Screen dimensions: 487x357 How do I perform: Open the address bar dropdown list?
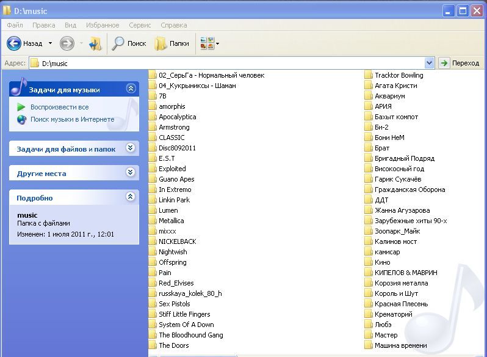(x=429, y=63)
